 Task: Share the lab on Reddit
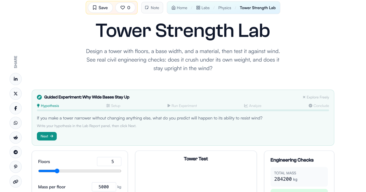(x=16, y=137)
